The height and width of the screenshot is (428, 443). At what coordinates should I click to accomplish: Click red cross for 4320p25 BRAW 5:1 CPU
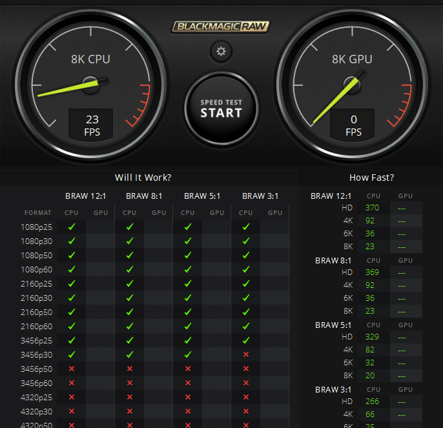tap(188, 397)
